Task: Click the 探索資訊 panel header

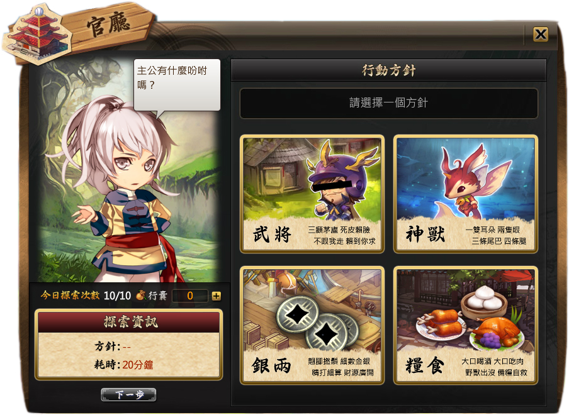Action: coord(129,321)
